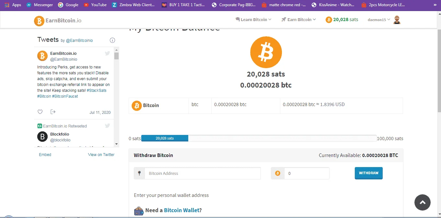Click the Jul 11, 2020 tweet date
This screenshot has height=218, width=441.
(100, 113)
